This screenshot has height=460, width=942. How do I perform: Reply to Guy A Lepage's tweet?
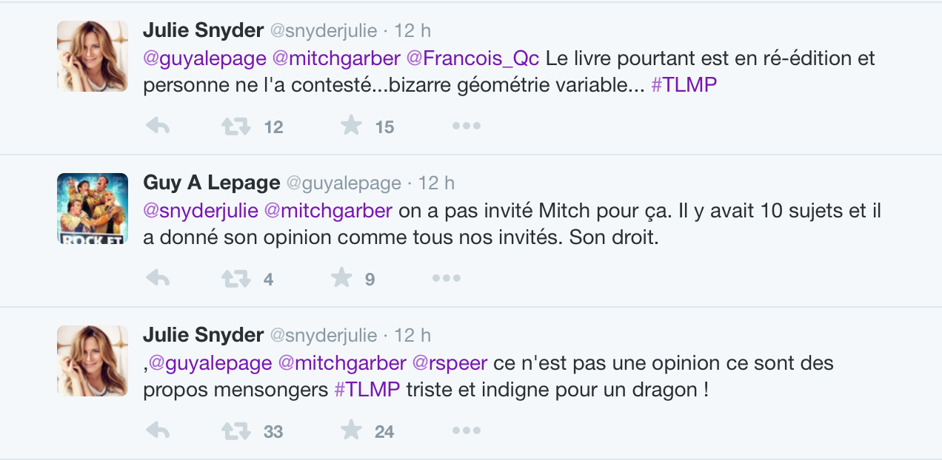point(158,279)
